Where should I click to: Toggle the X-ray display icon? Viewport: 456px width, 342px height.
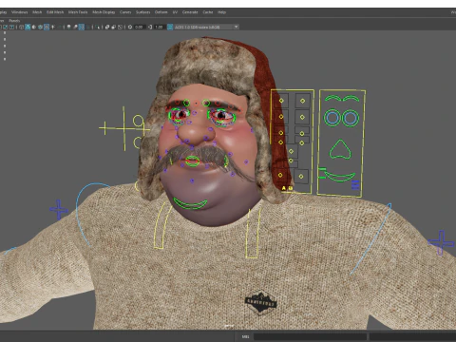(x=107, y=28)
